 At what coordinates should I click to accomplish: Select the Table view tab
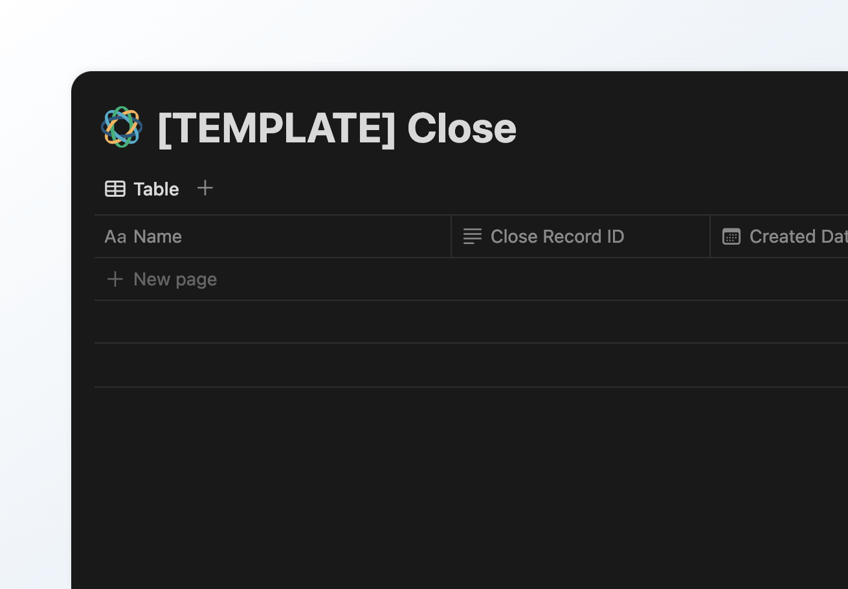click(142, 189)
